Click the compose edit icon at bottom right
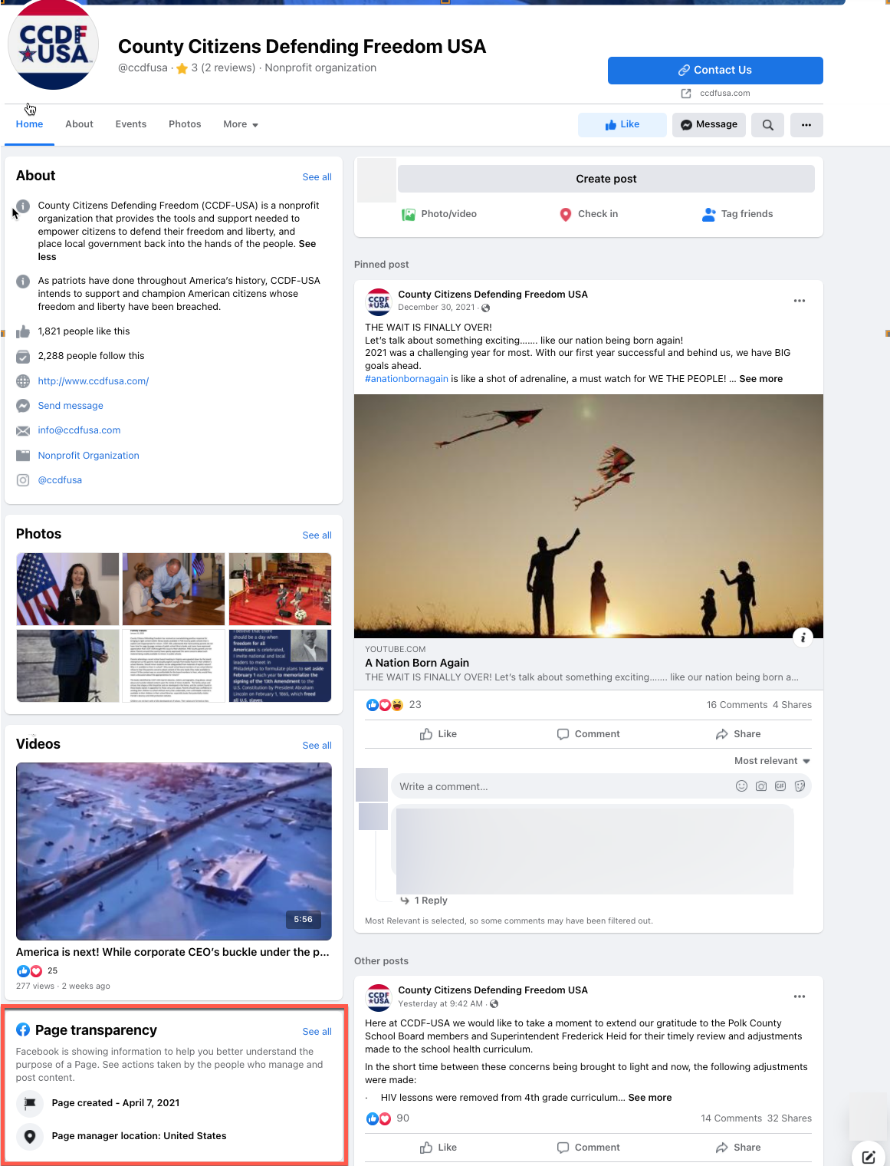This screenshot has height=1166, width=890. [869, 1157]
